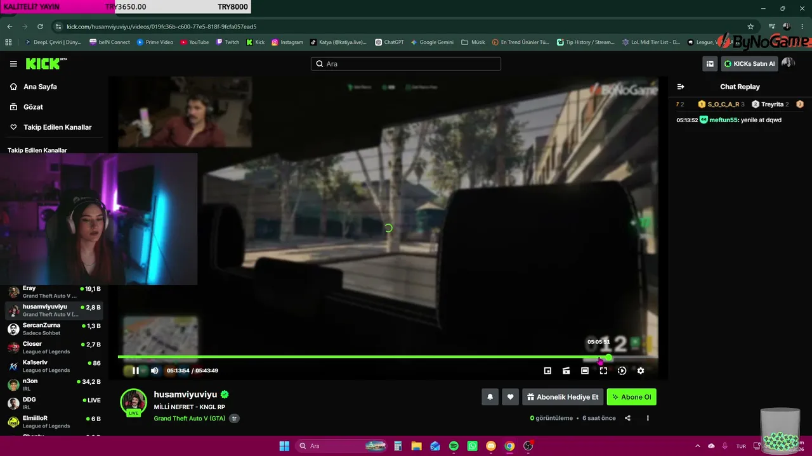Viewport: 812px width, 456px height.
Task: Open the Instagram bookmark
Action: point(287,42)
